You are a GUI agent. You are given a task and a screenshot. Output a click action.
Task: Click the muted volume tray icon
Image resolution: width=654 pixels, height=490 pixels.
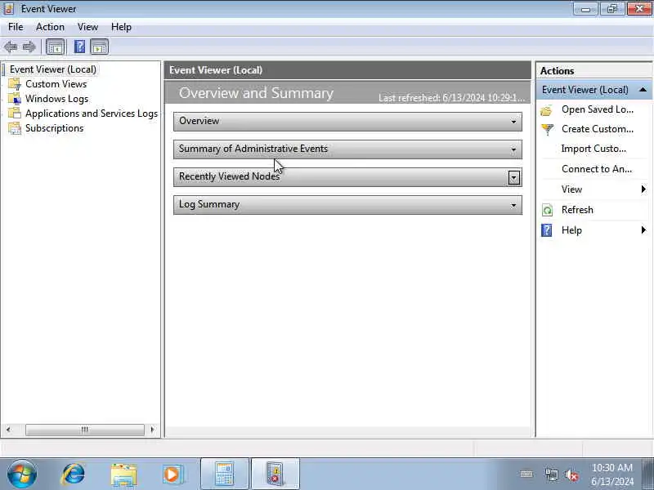tap(571, 475)
